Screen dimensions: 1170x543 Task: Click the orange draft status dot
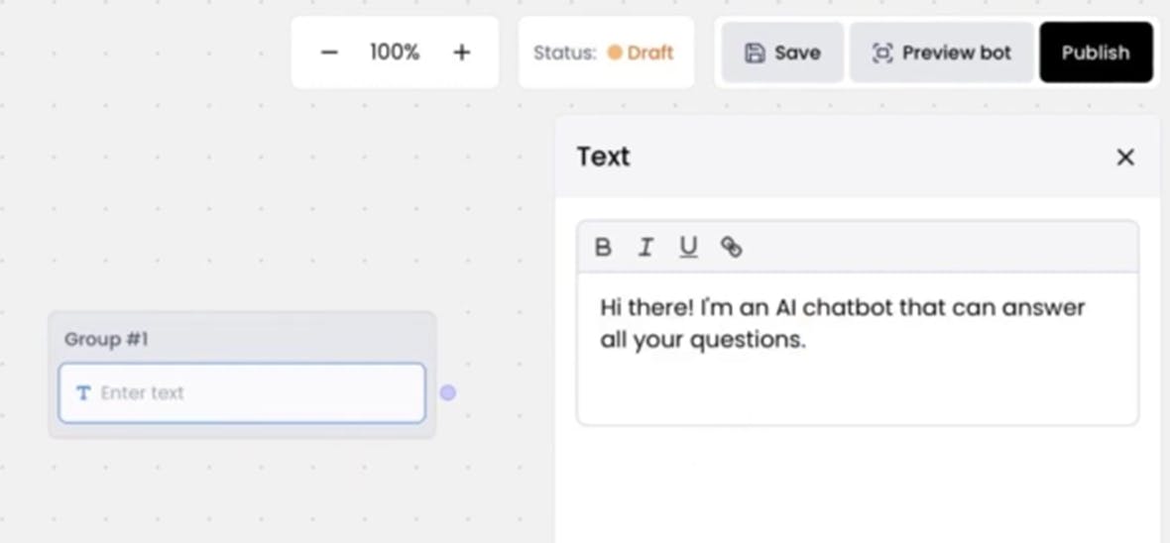(x=615, y=53)
